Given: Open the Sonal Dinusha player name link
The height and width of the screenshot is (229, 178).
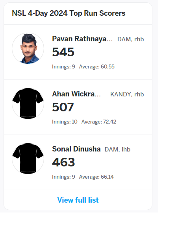Looking at the screenshot, I should pos(76,149).
